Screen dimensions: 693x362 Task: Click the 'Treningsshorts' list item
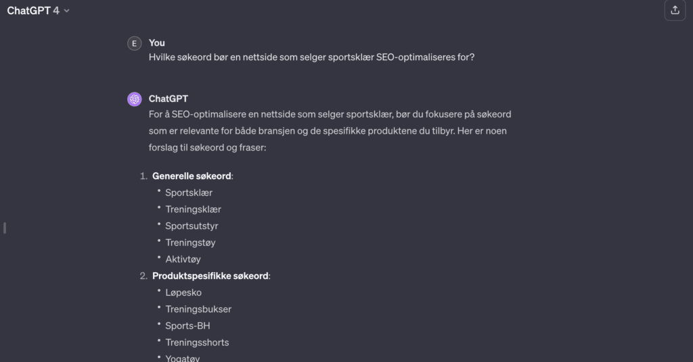[x=197, y=342]
